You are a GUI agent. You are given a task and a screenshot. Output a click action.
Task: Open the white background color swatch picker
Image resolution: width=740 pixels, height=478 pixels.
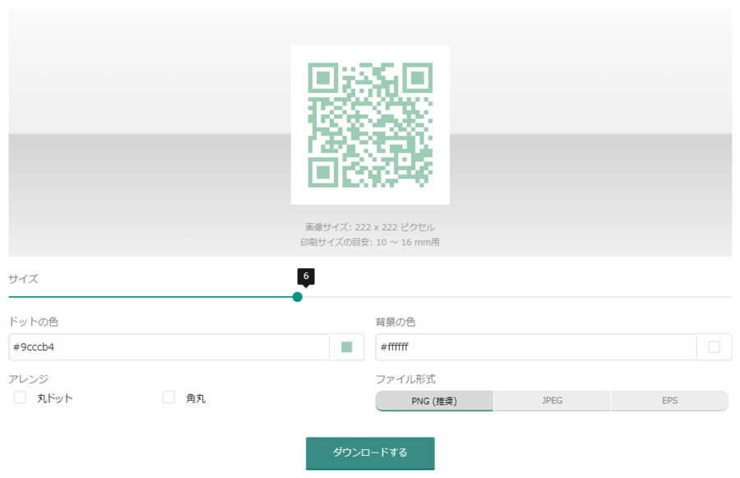[x=714, y=347]
